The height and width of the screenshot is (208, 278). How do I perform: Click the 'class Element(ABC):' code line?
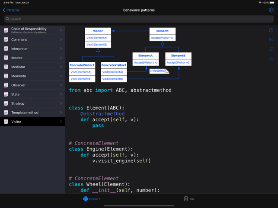tap(96, 108)
